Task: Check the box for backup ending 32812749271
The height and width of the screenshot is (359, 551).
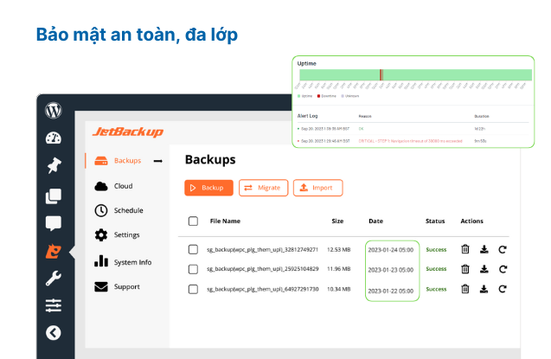Action: tap(193, 249)
